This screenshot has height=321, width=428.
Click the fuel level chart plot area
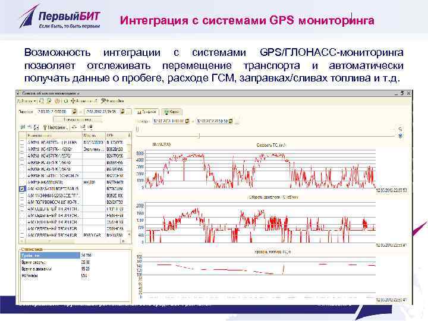pos(259,276)
